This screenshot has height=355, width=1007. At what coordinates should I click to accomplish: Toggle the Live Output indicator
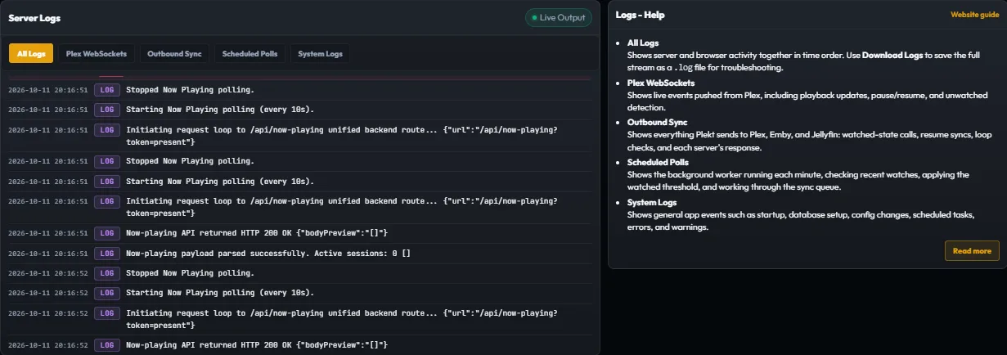point(559,17)
